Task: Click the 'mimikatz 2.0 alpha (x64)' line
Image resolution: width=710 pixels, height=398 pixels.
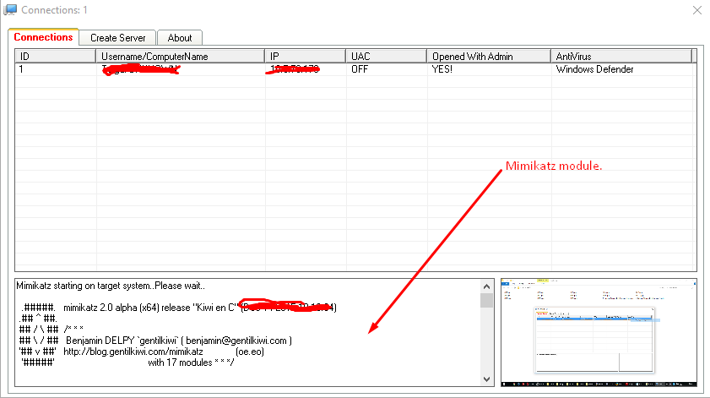Action: [200, 308]
